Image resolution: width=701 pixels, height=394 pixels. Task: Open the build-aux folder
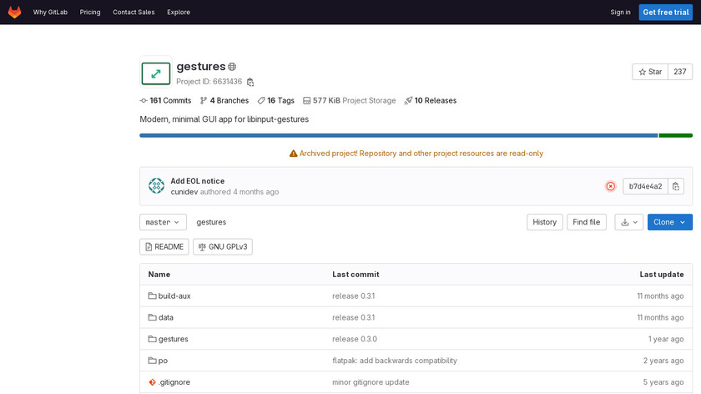click(x=174, y=295)
